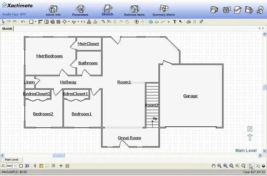This screenshot has width=267, height=176.
Task: Select the Sketch tab label
Action: [x=7, y=28]
